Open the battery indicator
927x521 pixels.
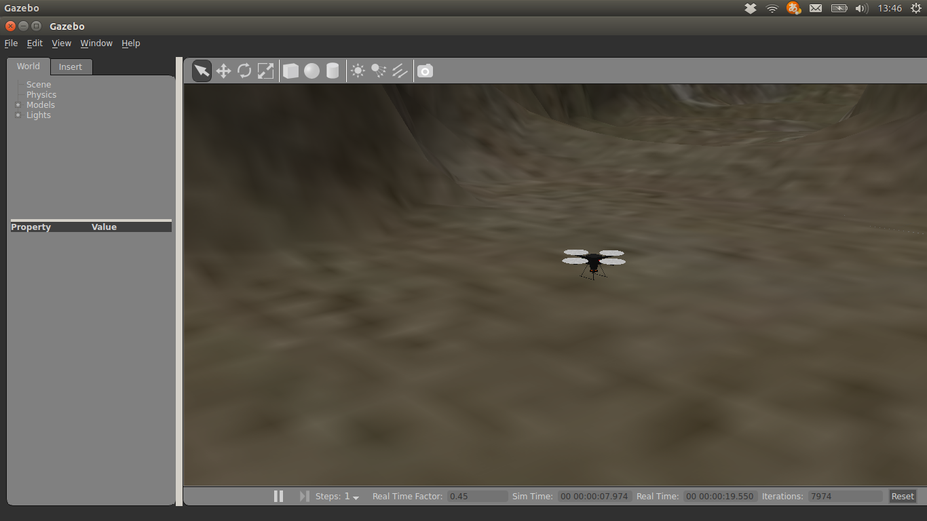839,8
